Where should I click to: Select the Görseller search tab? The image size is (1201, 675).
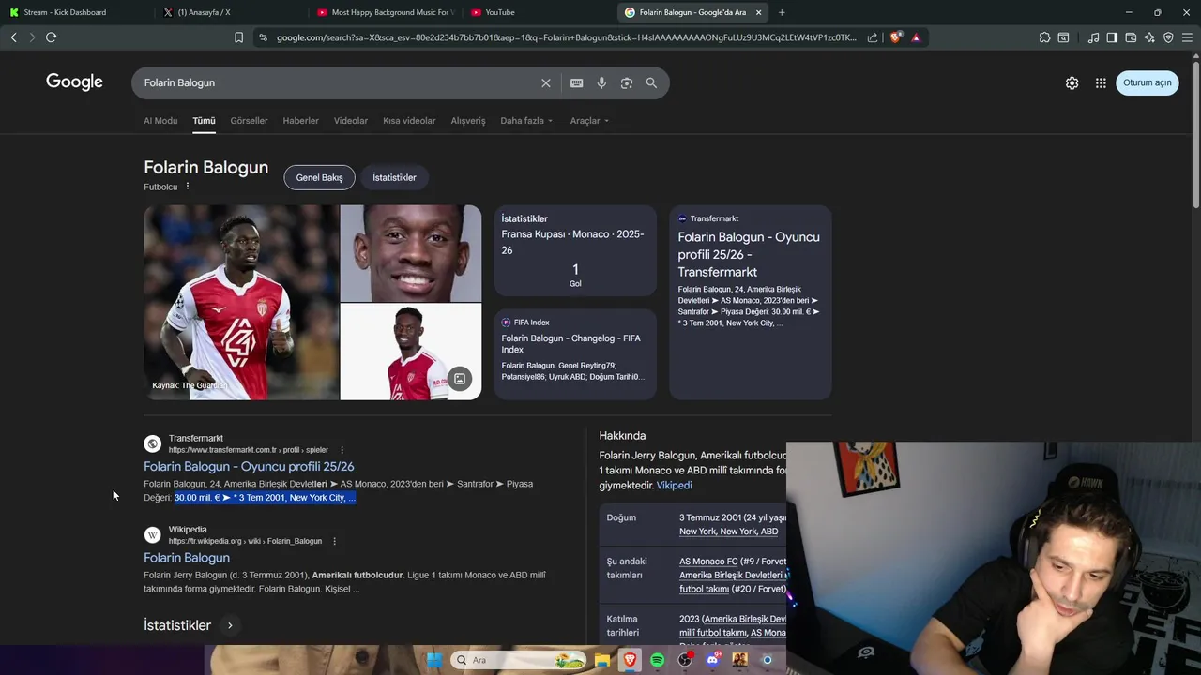click(x=249, y=121)
